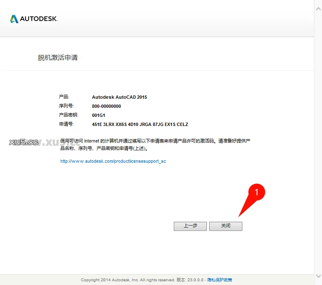Click the Autodesk AutoCAD 2015 product name

[x=119, y=97]
